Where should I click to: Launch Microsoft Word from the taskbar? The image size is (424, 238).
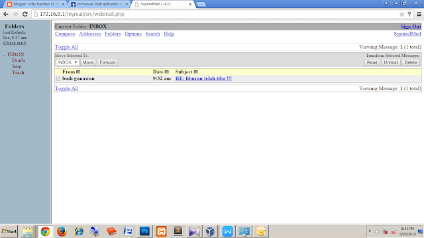128,231
